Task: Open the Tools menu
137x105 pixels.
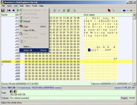Action: tap(35, 6)
